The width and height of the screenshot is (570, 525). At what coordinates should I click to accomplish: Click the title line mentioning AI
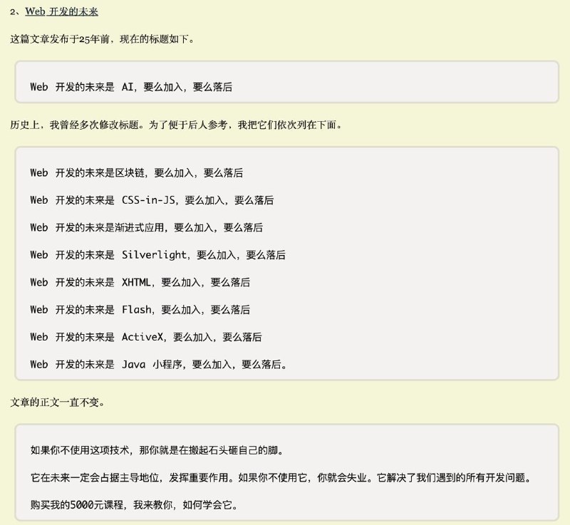point(131,87)
